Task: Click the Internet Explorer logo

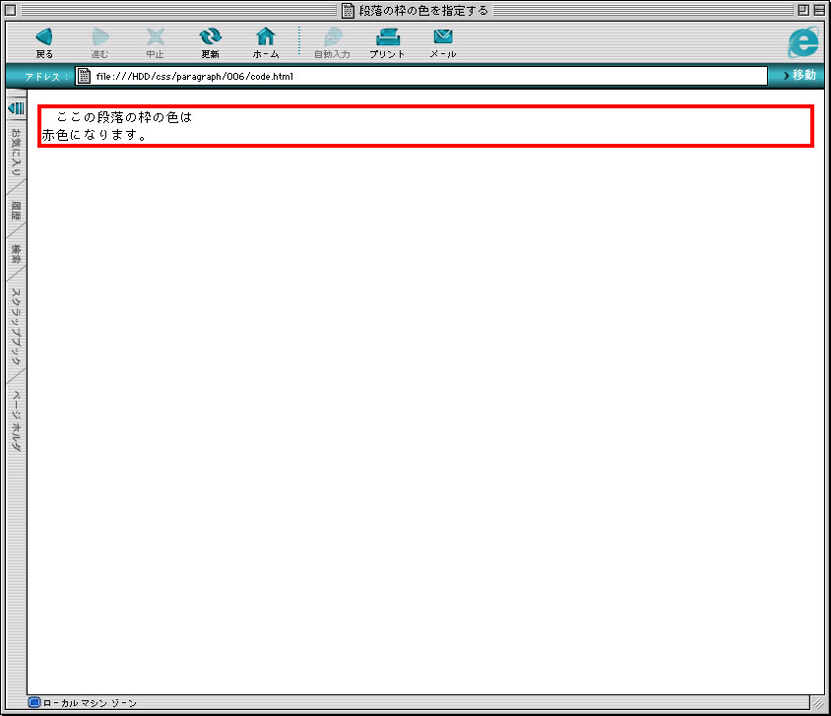Action: (x=802, y=42)
